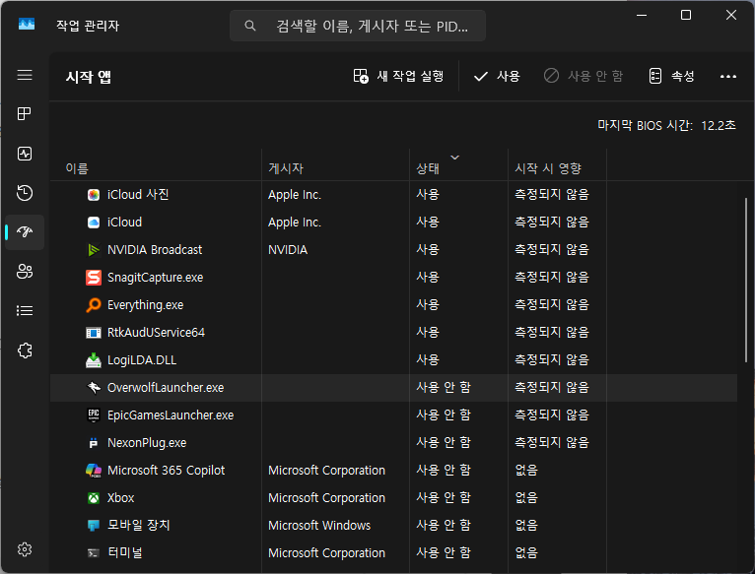Open the Services puzzle icon
Viewport: 755px width, 574px height.
tap(25, 351)
